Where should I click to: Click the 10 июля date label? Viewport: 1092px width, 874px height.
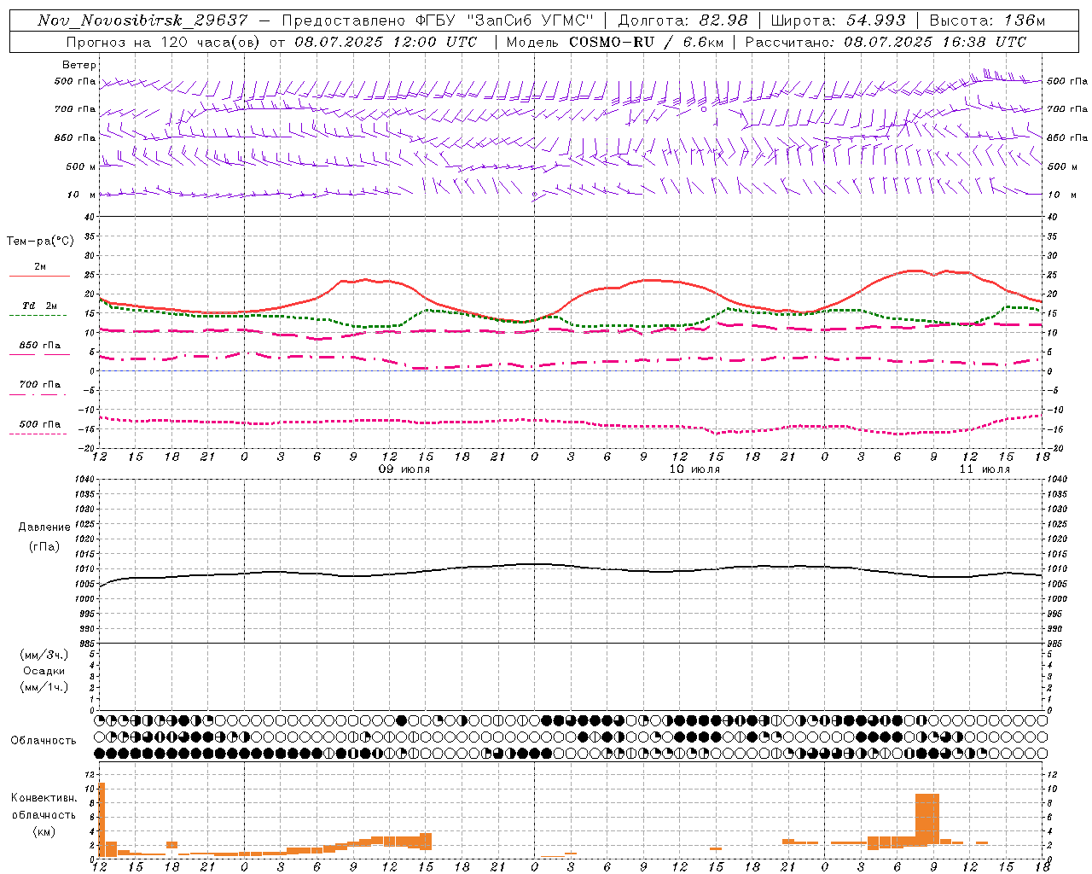point(694,469)
